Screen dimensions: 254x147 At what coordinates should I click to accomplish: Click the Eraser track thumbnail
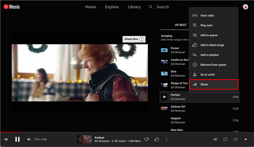click(164, 50)
